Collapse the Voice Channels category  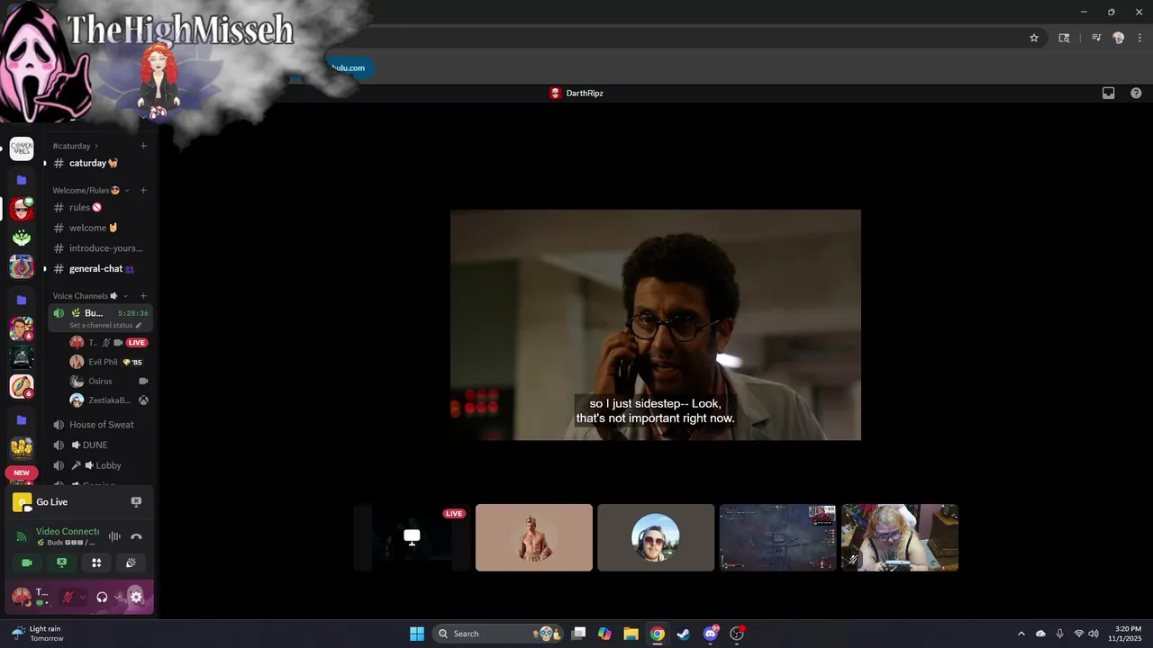pyautogui.click(x=90, y=296)
